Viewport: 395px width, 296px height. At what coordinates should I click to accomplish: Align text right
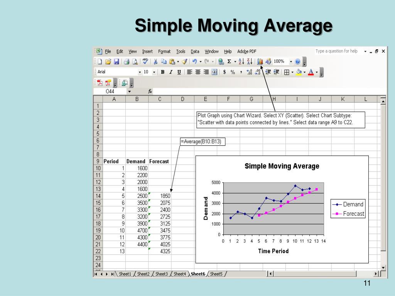pos(206,72)
